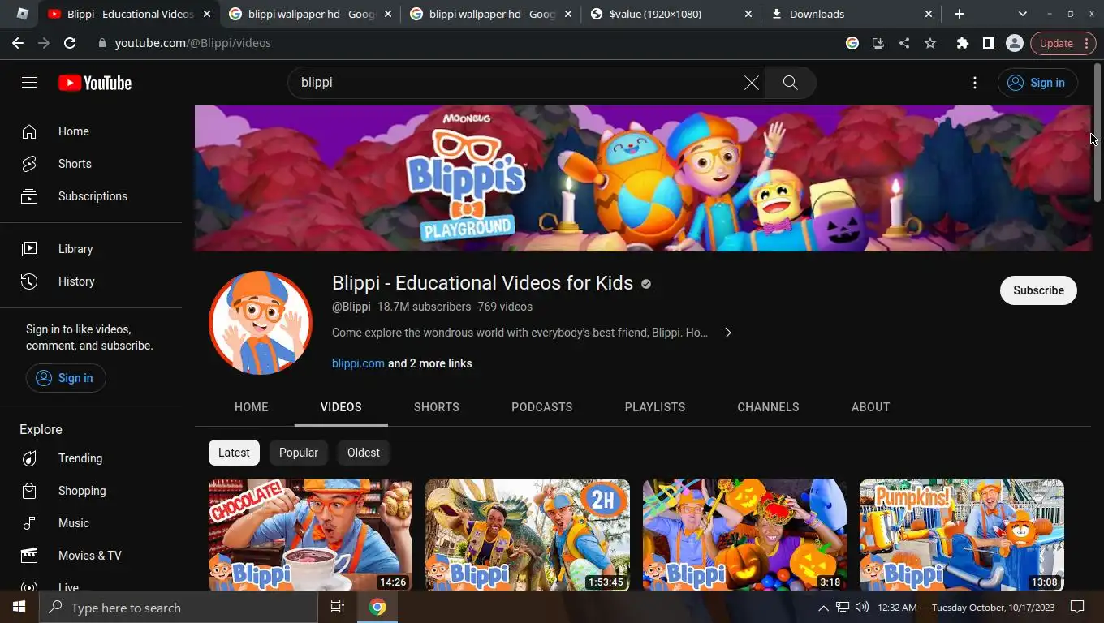Viewport: 1104px width, 623px height.
Task: Open the 3:18 Halloween video thumbnail
Action: pos(744,535)
